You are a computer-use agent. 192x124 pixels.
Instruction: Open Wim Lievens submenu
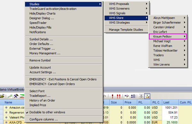[x=168, y=64]
